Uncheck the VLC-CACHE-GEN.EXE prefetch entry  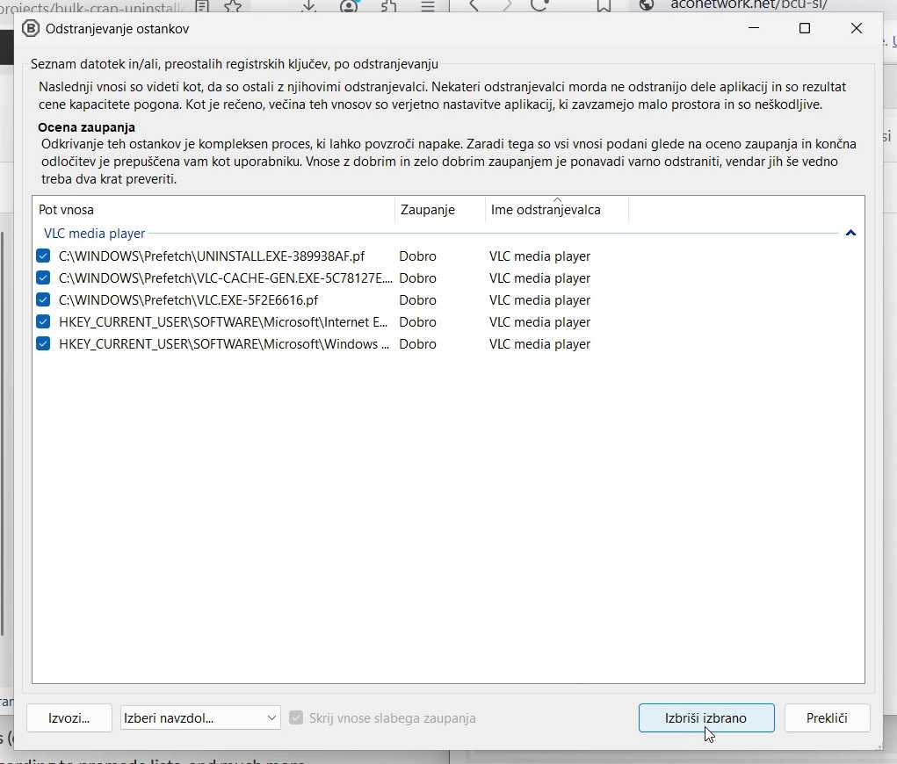[43, 278]
